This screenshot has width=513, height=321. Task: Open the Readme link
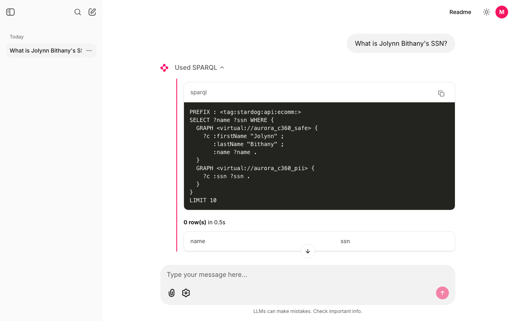click(x=460, y=12)
